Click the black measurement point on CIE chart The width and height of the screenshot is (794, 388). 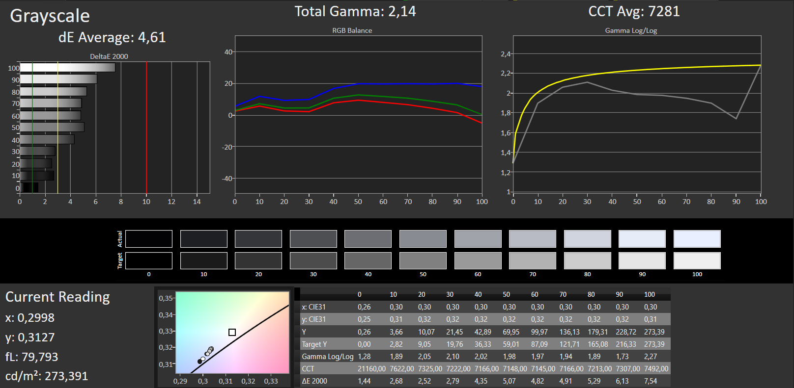[x=199, y=362]
